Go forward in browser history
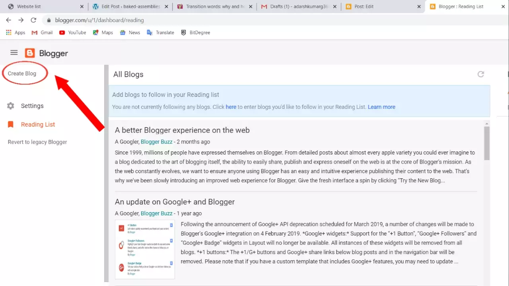The width and height of the screenshot is (509, 286). click(21, 20)
